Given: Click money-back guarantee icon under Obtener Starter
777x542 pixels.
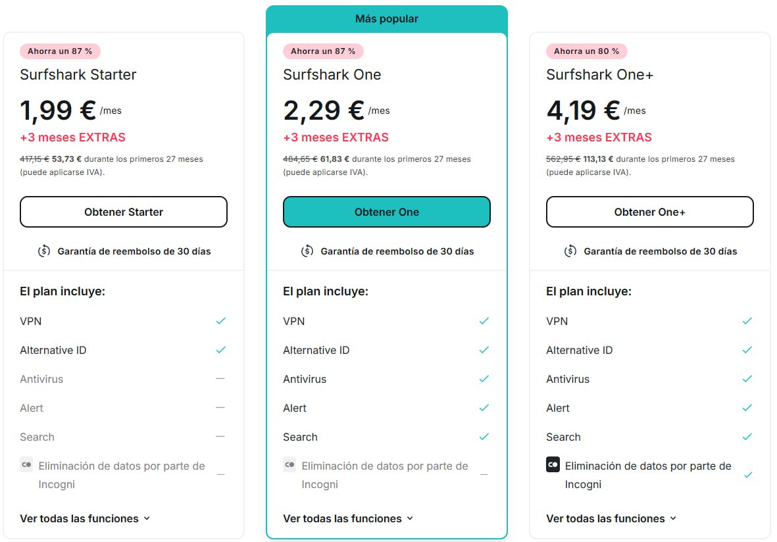Looking at the screenshot, I should pyautogui.click(x=44, y=251).
